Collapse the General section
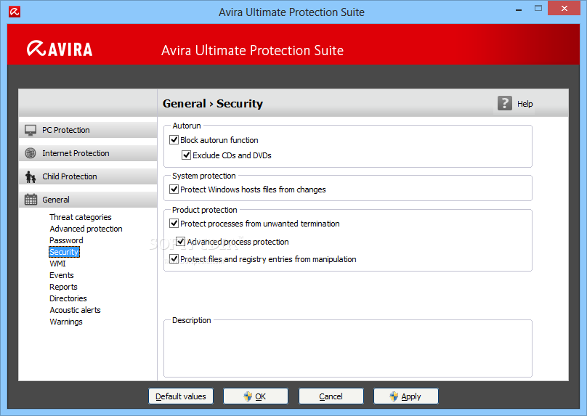The width and height of the screenshot is (587, 416). point(88,200)
